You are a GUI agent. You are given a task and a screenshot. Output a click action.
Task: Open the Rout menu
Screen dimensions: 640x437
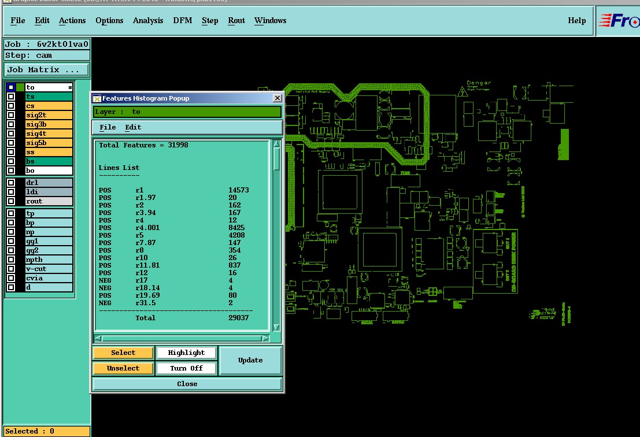[236, 21]
